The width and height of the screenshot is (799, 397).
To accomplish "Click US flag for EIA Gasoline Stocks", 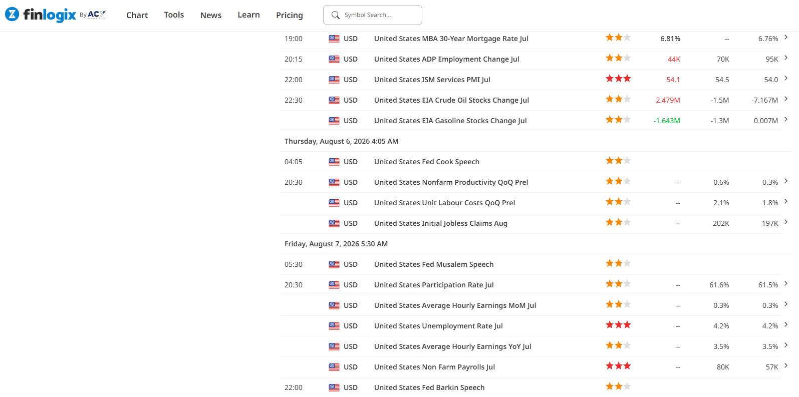I will pos(334,121).
